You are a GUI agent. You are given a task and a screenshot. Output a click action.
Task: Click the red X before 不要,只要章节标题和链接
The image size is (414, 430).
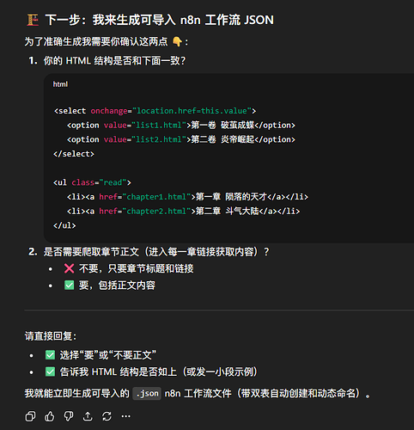[x=69, y=268]
